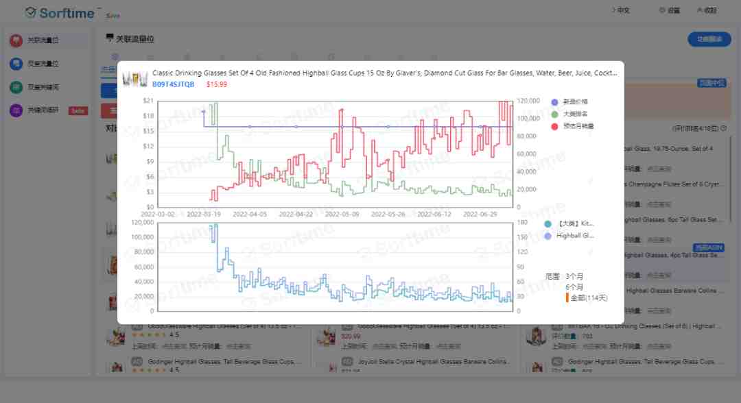Viewport: 741px width, 403px height.
Task: Click the Sorftime shield logo icon
Action: (x=31, y=13)
